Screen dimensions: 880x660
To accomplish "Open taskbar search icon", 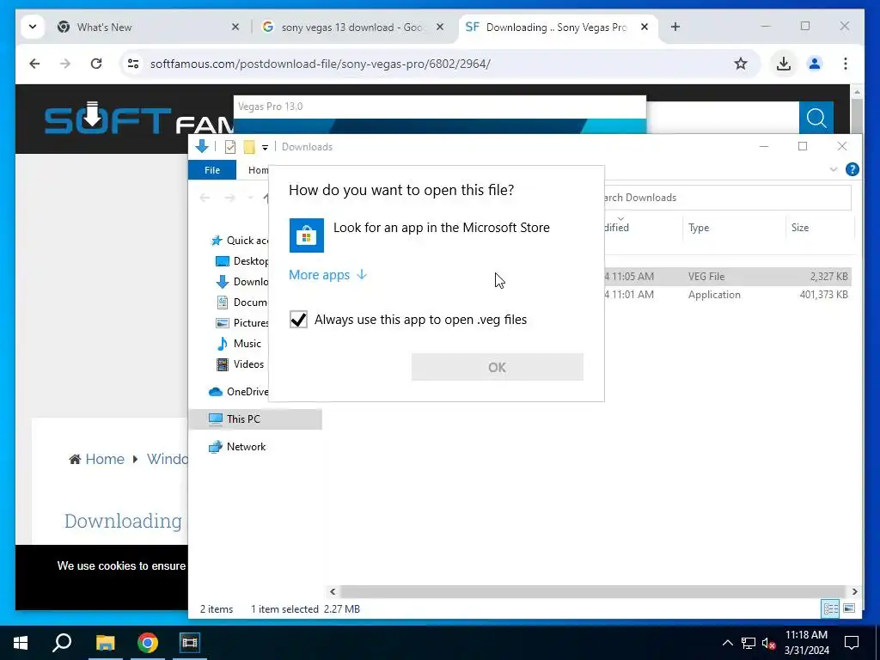I will (x=62, y=643).
